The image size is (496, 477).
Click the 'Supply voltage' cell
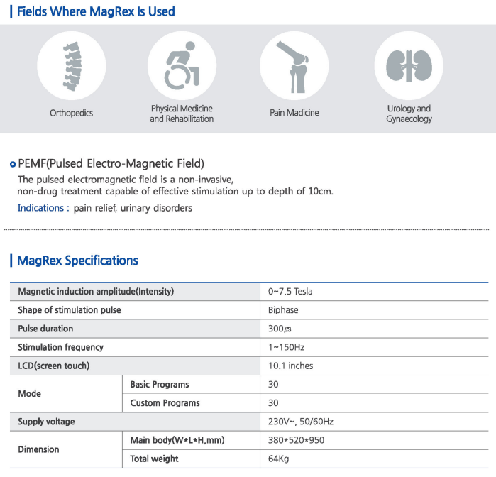point(135,422)
